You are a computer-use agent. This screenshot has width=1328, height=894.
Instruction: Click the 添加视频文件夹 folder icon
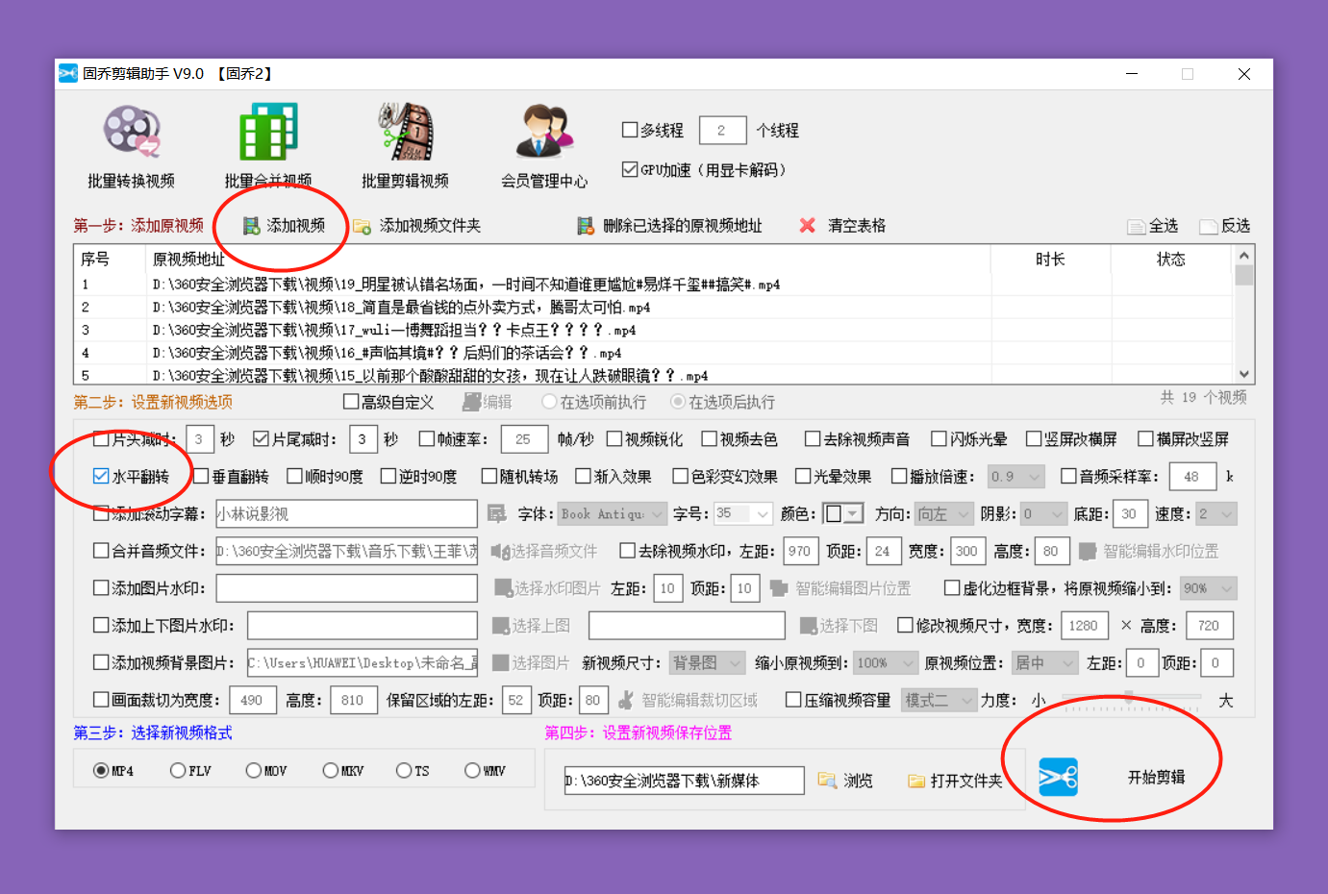(363, 226)
